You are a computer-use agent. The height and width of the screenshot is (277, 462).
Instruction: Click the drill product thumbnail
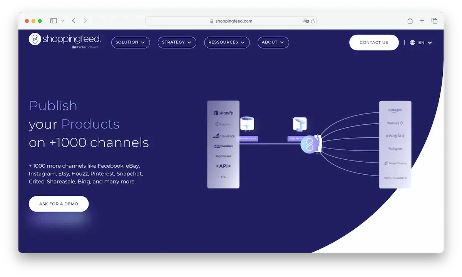(300, 124)
